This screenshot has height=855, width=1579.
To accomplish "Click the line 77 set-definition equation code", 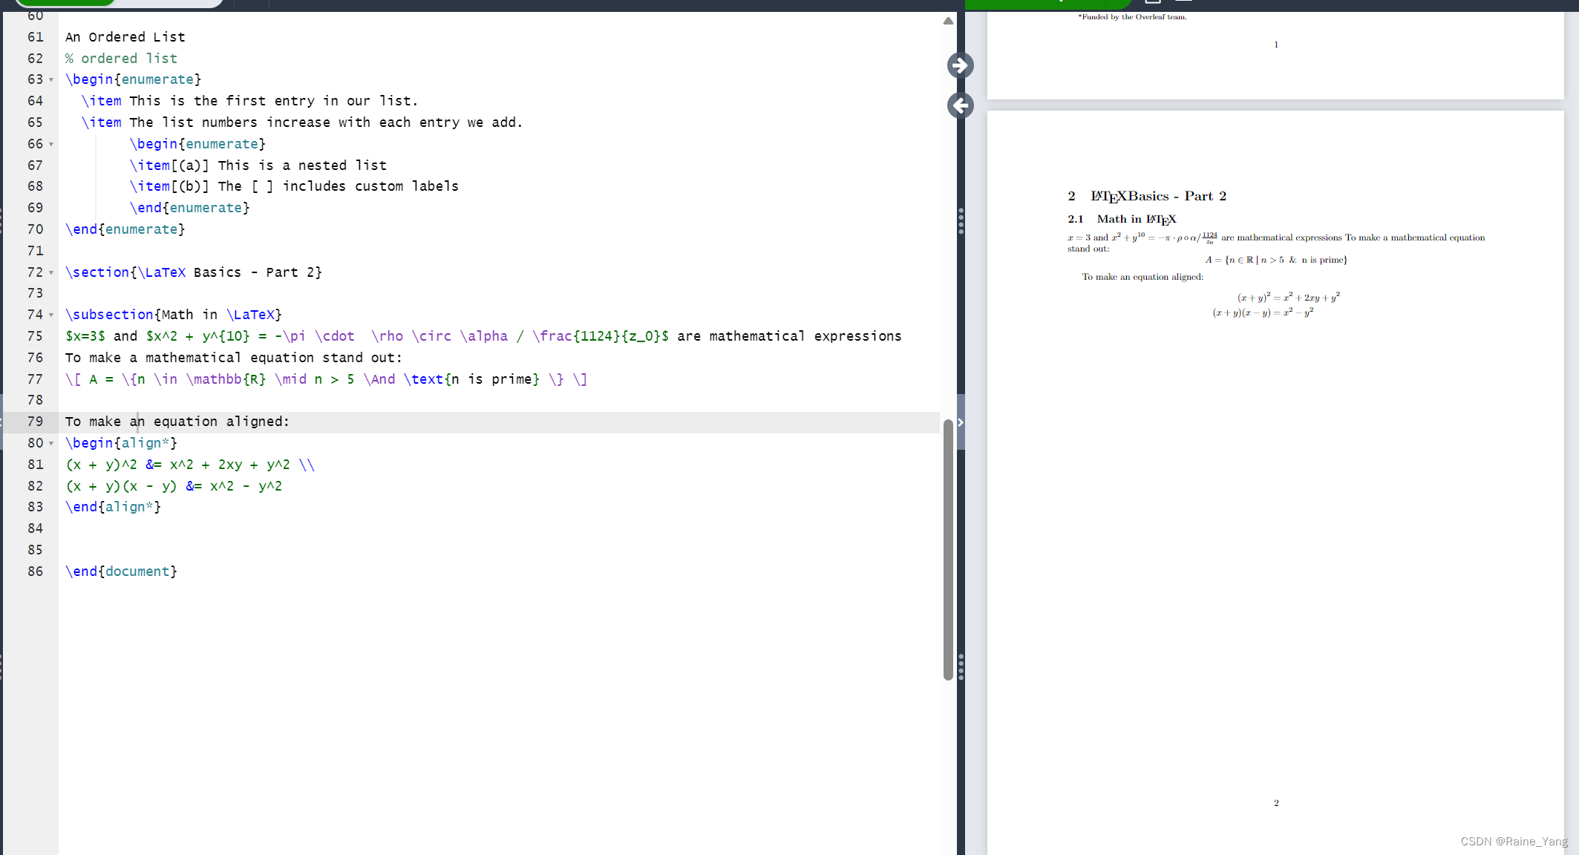I will (x=326, y=379).
